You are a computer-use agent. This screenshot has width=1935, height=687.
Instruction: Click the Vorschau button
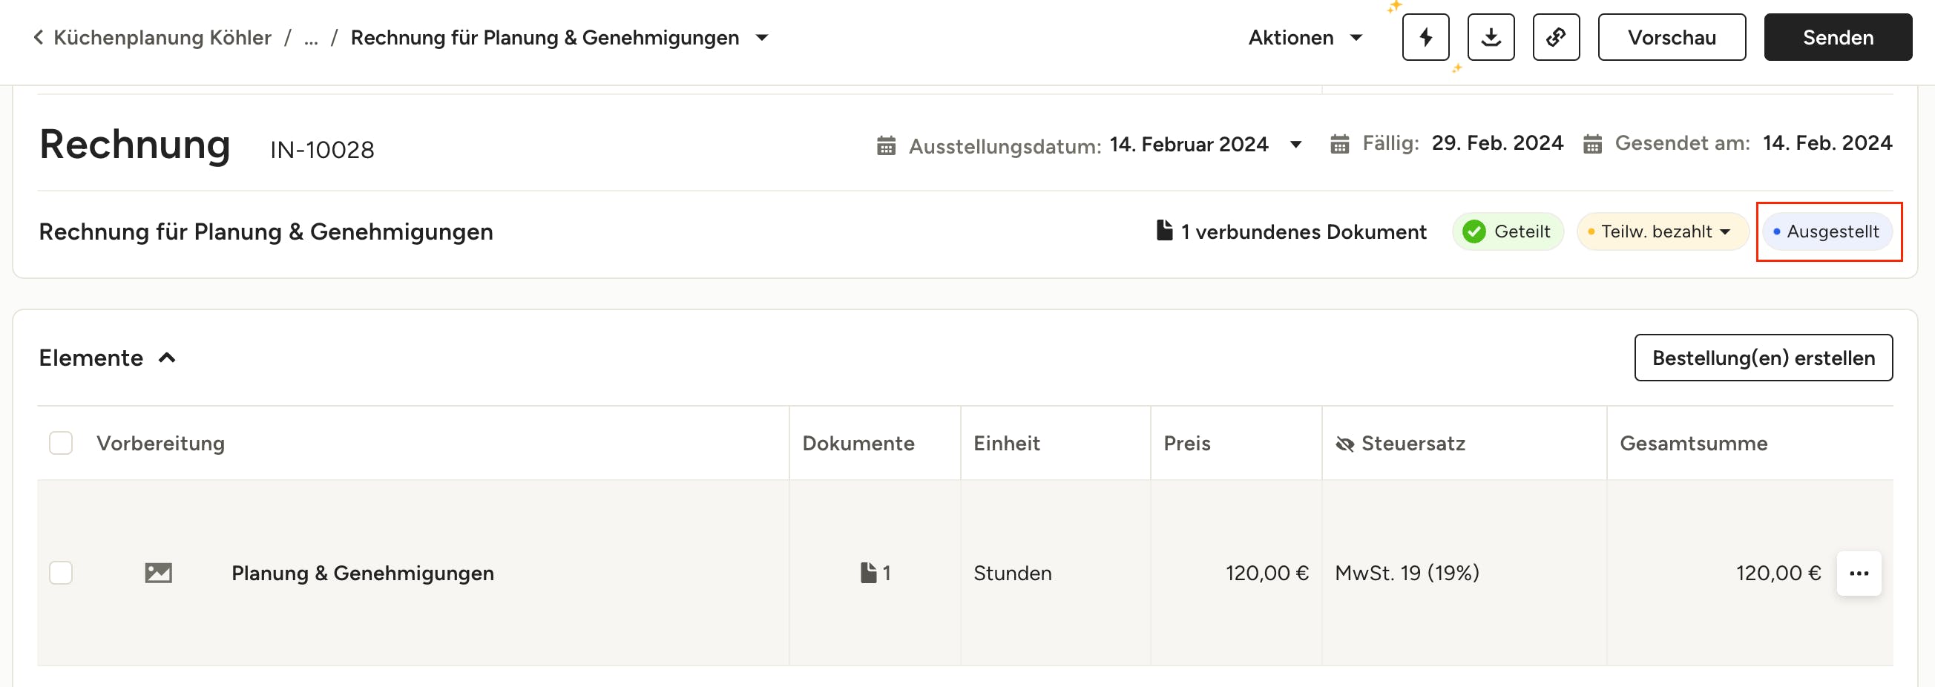(1672, 37)
